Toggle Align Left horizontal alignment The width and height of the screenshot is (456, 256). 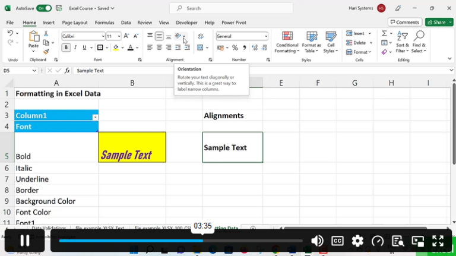[x=150, y=48]
